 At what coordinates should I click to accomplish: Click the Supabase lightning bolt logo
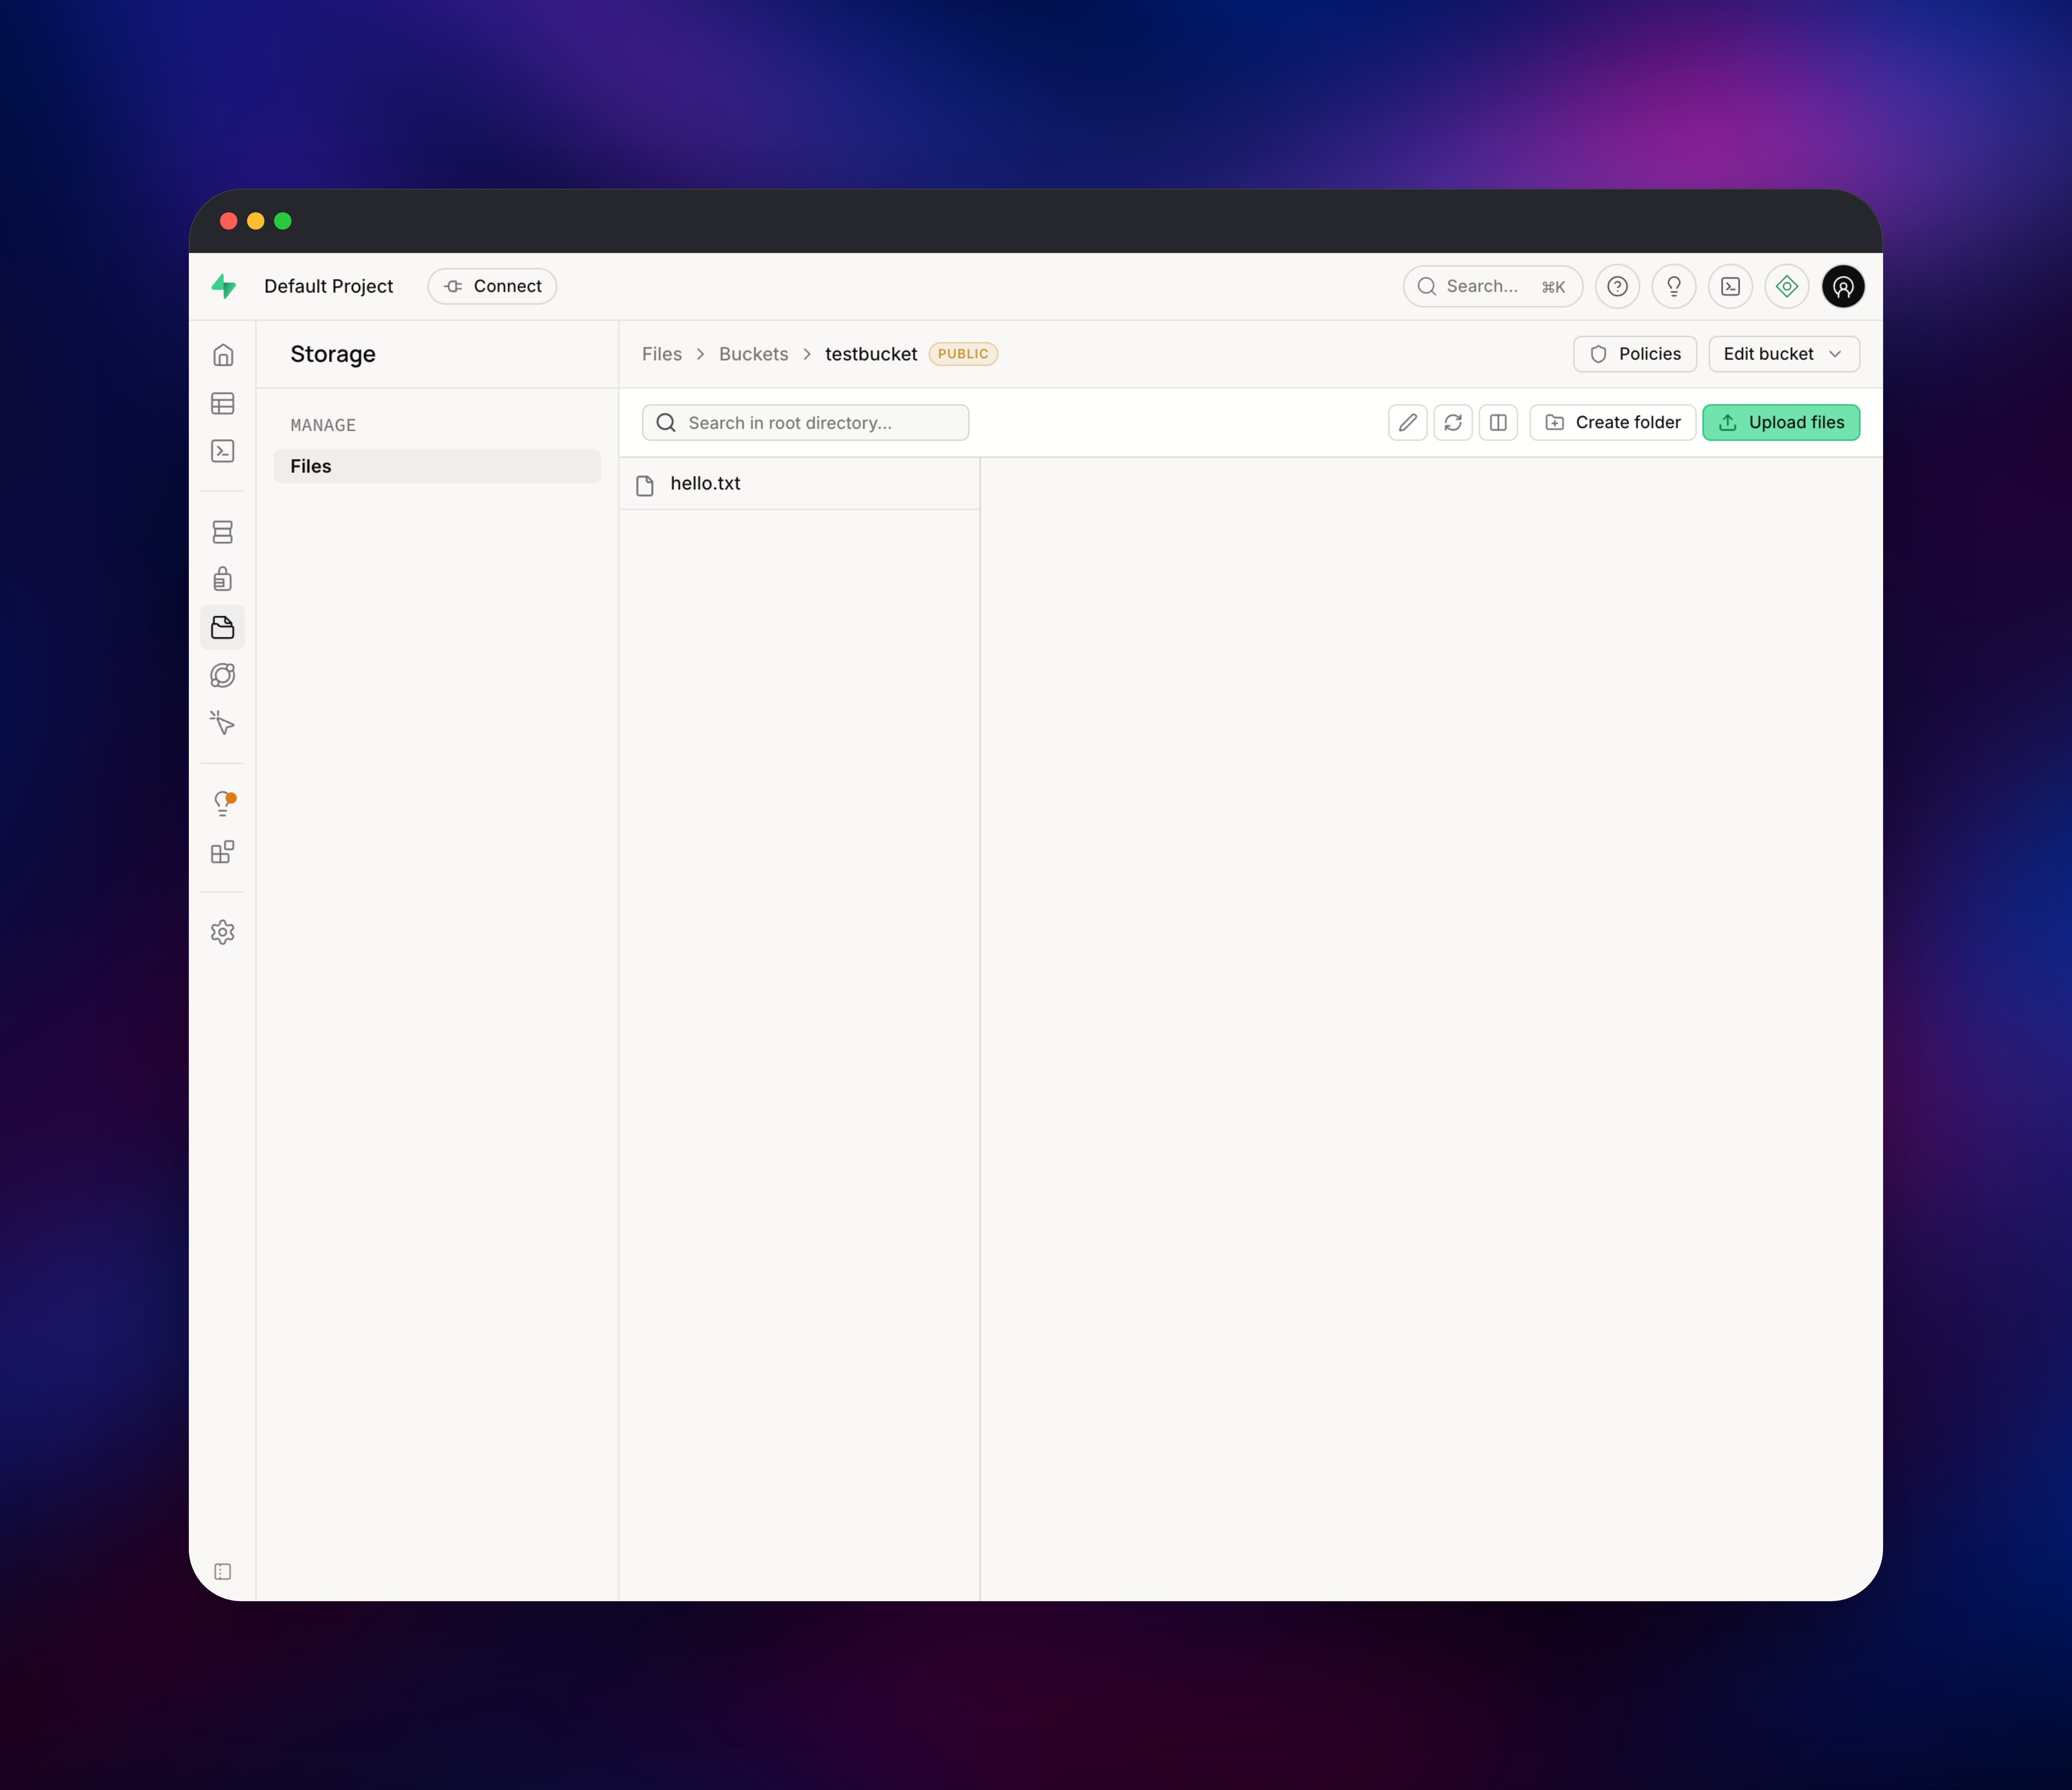224,286
